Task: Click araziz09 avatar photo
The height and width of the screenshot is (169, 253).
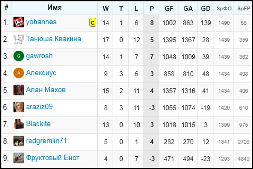Action: pyautogui.click(x=18, y=107)
